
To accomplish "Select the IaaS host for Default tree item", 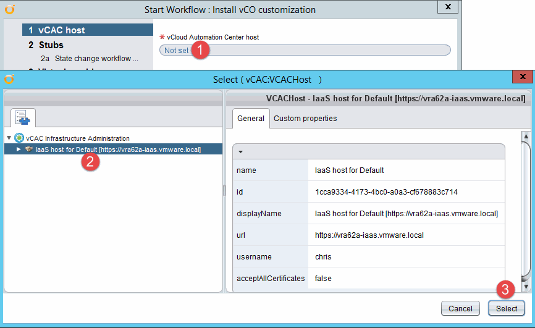I will pyautogui.click(x=118, y=149).
